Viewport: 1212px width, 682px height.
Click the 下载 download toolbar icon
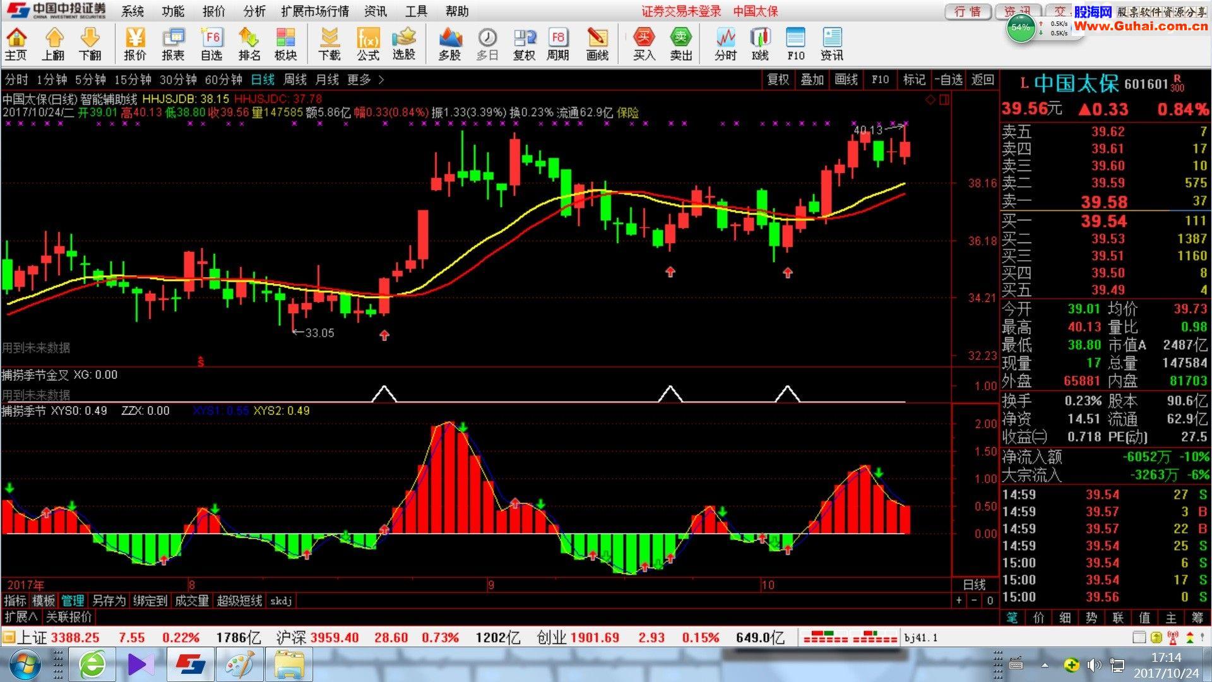329,44
